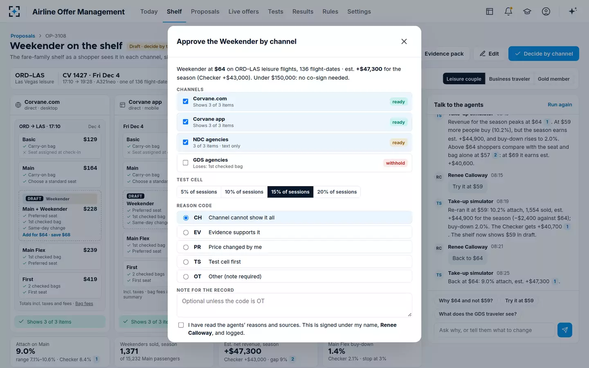Click the pencil Edit button
This screenshot has width=589, height=368.
click(x=489, y=54)
